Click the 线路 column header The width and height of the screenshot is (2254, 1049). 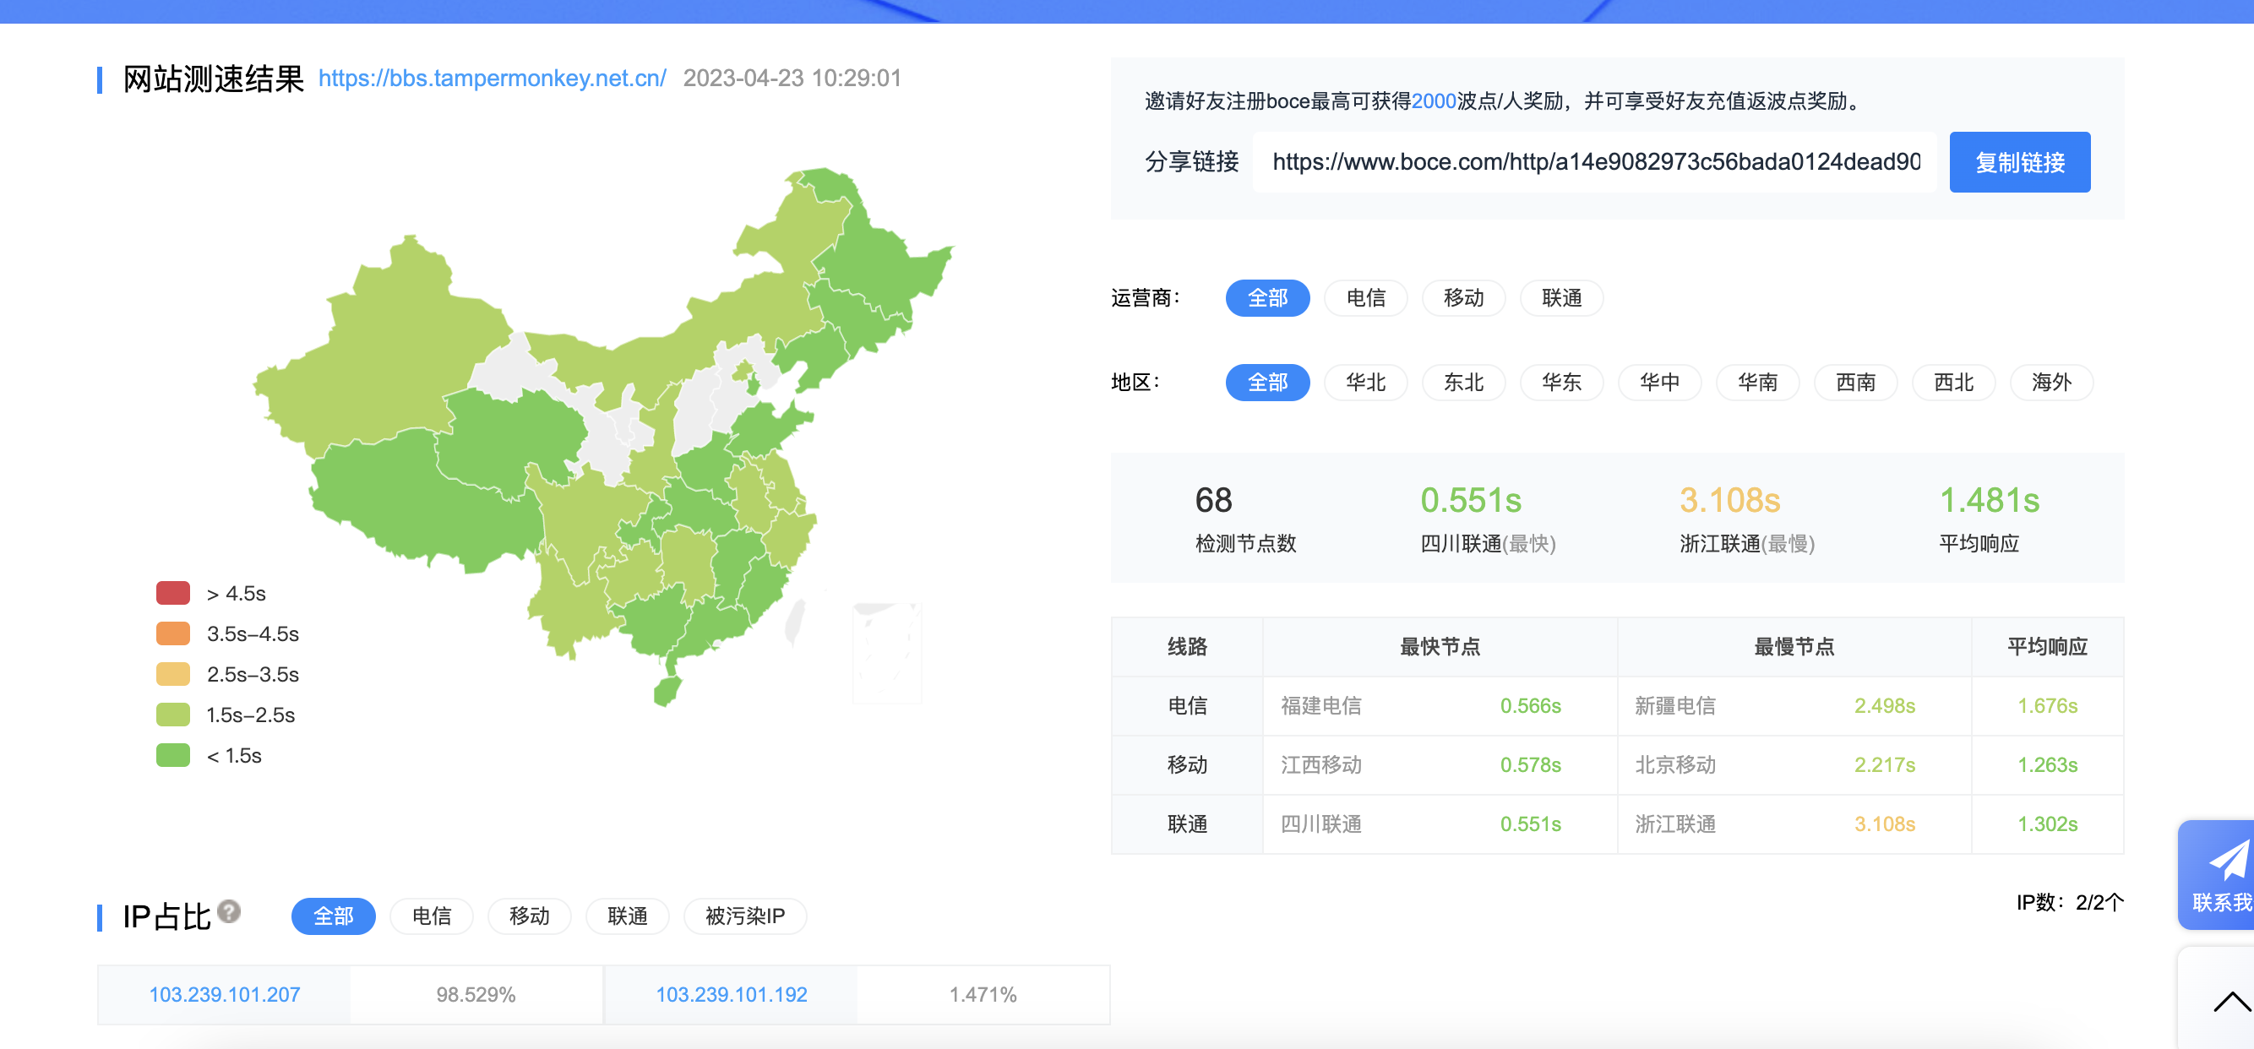1186,647
